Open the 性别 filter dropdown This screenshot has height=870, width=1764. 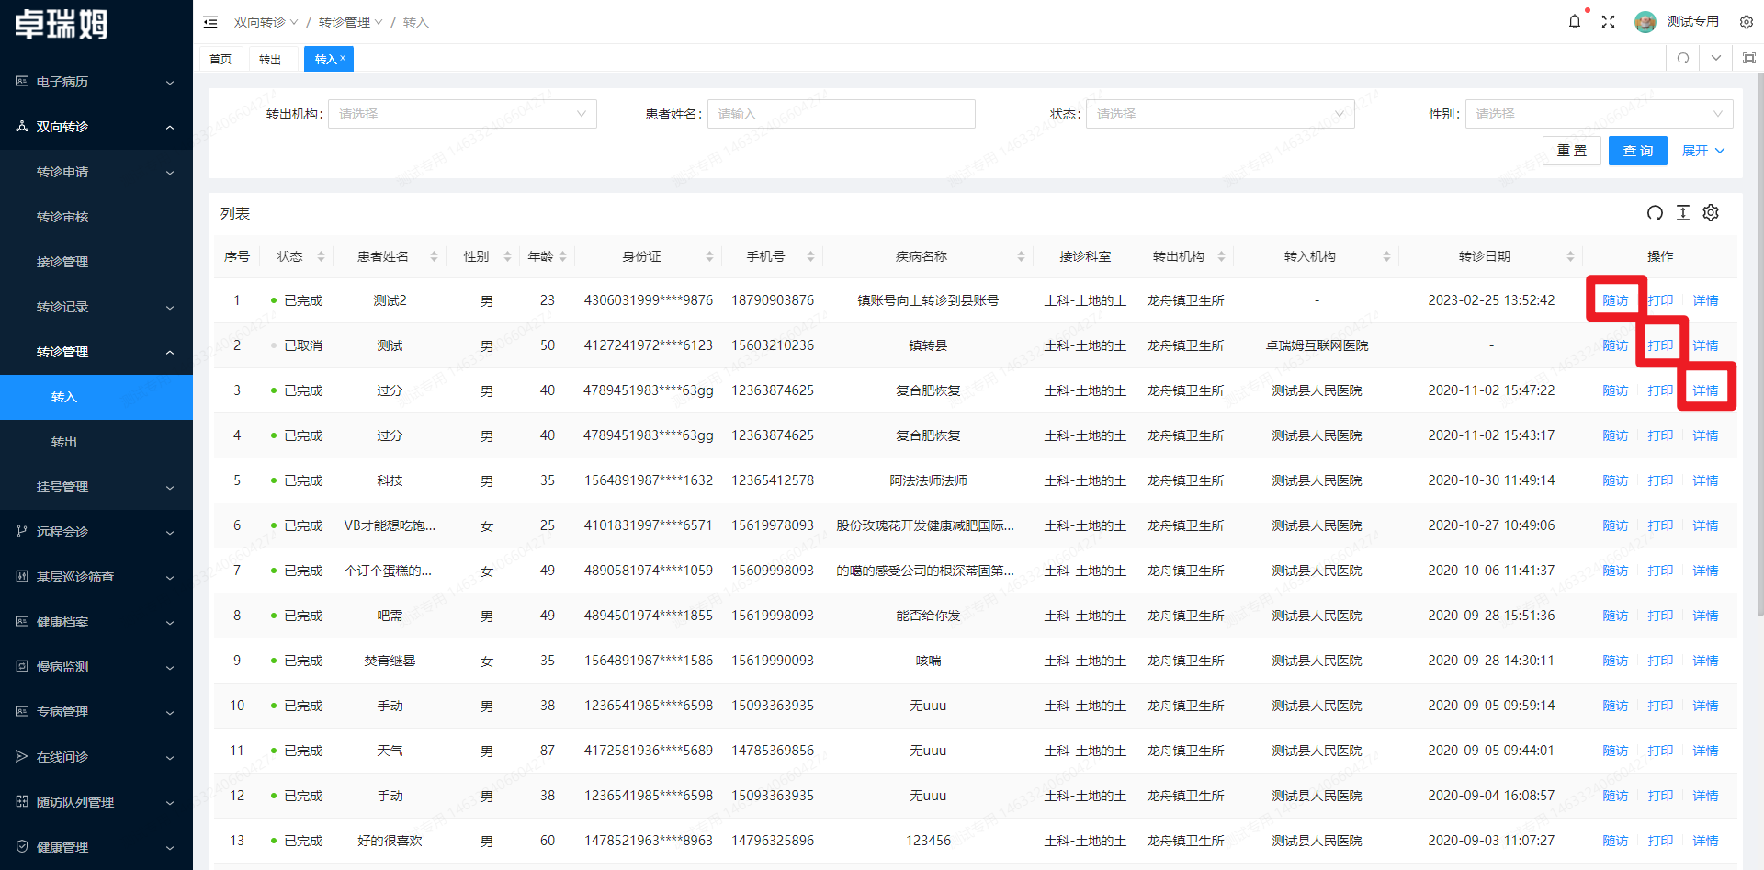click(x=1598, y=114)
